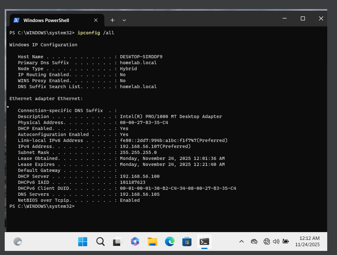Open the Start menu
Viewport: 337px width, 255px height.
point(83,241)
